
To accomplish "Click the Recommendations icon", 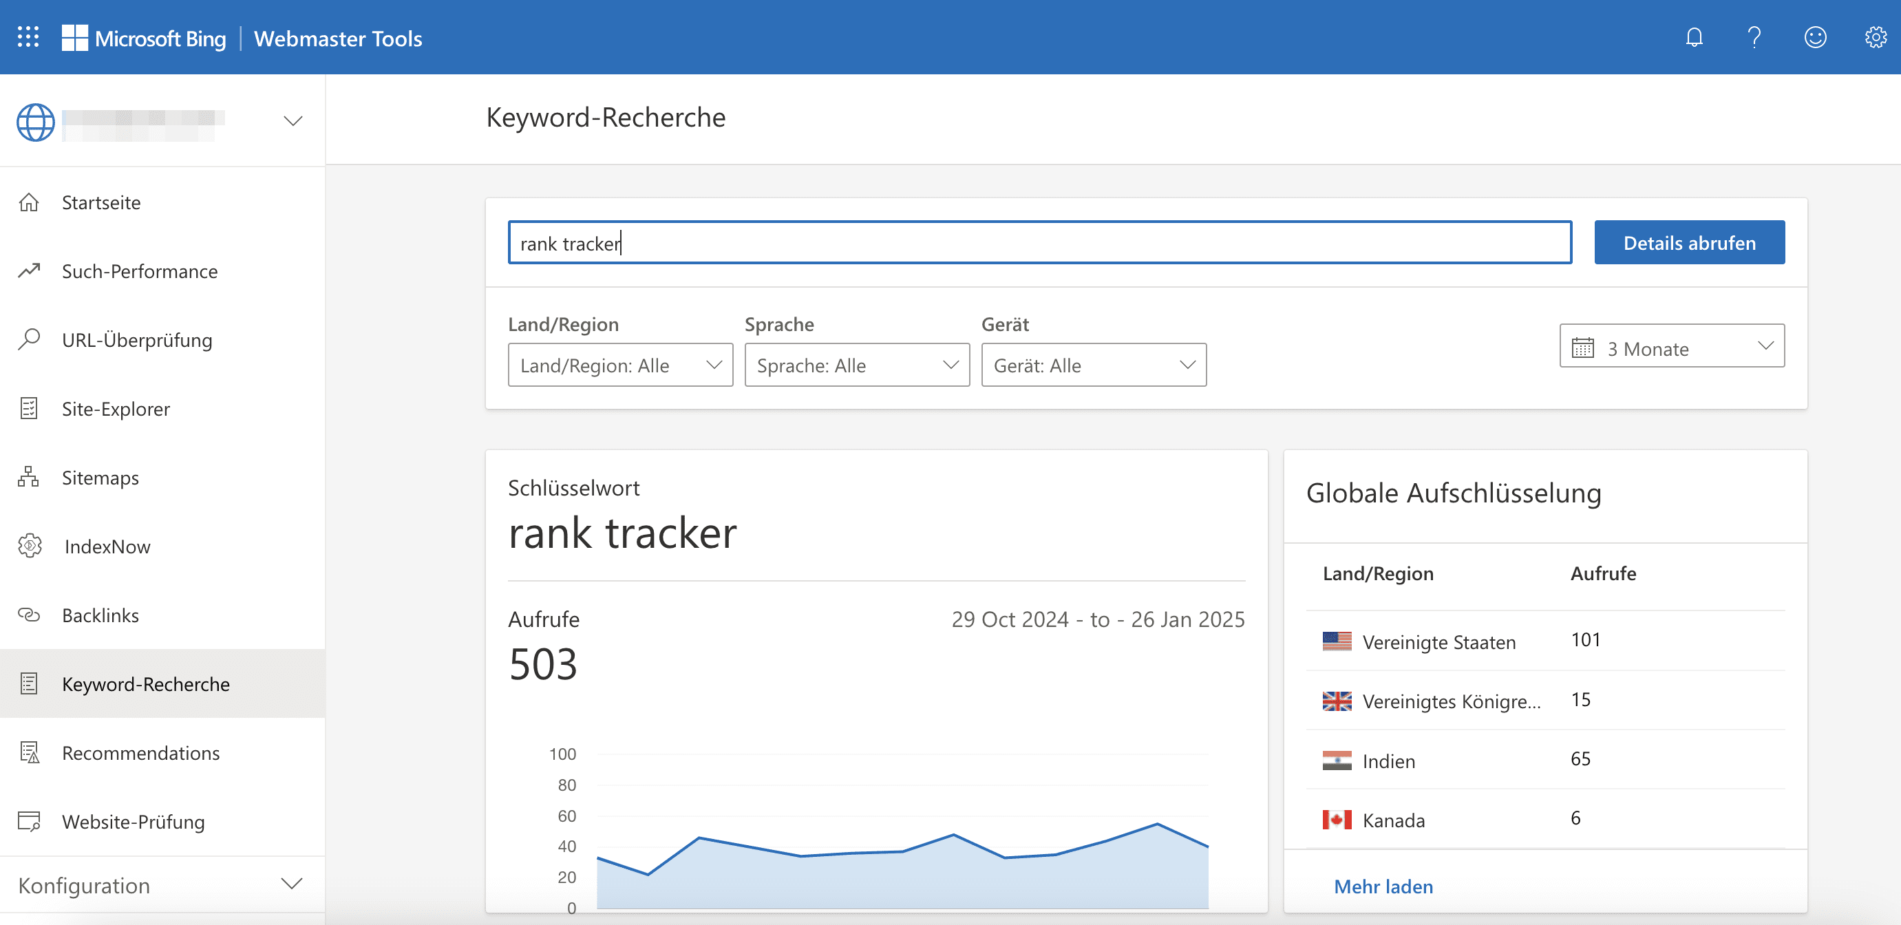I will [x=29, y=752].
